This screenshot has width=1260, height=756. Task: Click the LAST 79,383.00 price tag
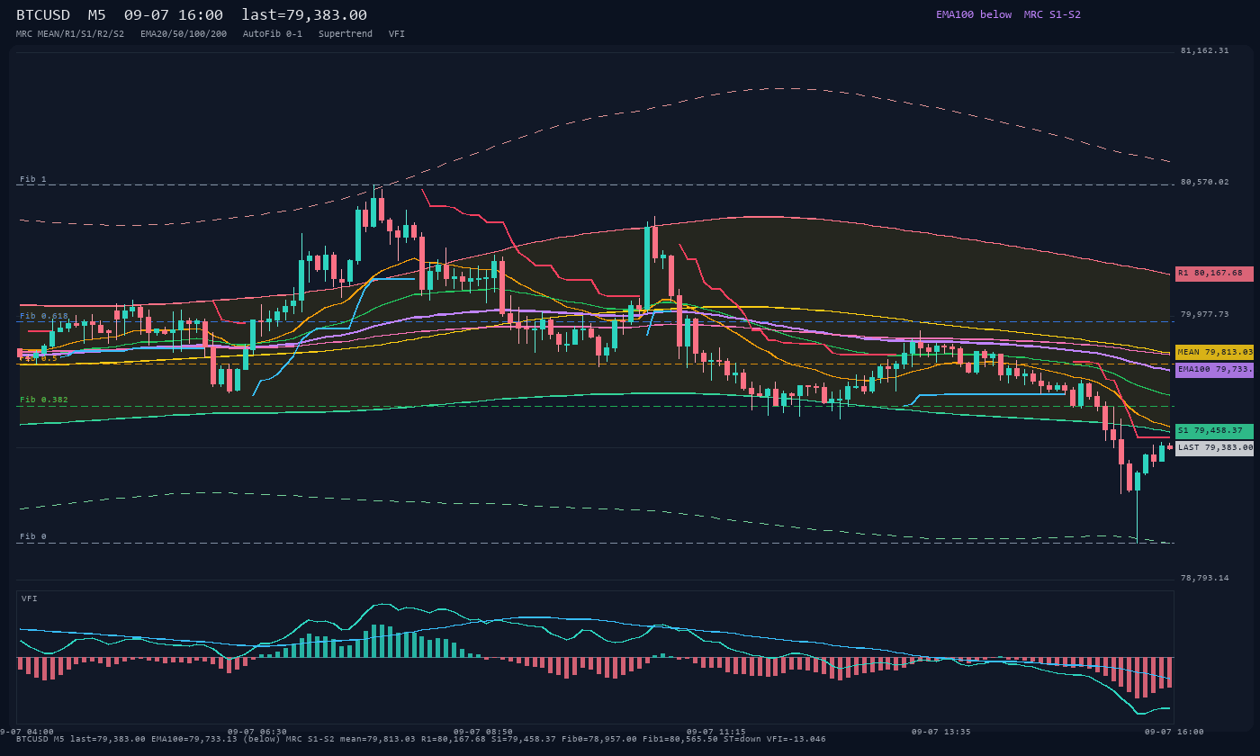(1214, 448)
